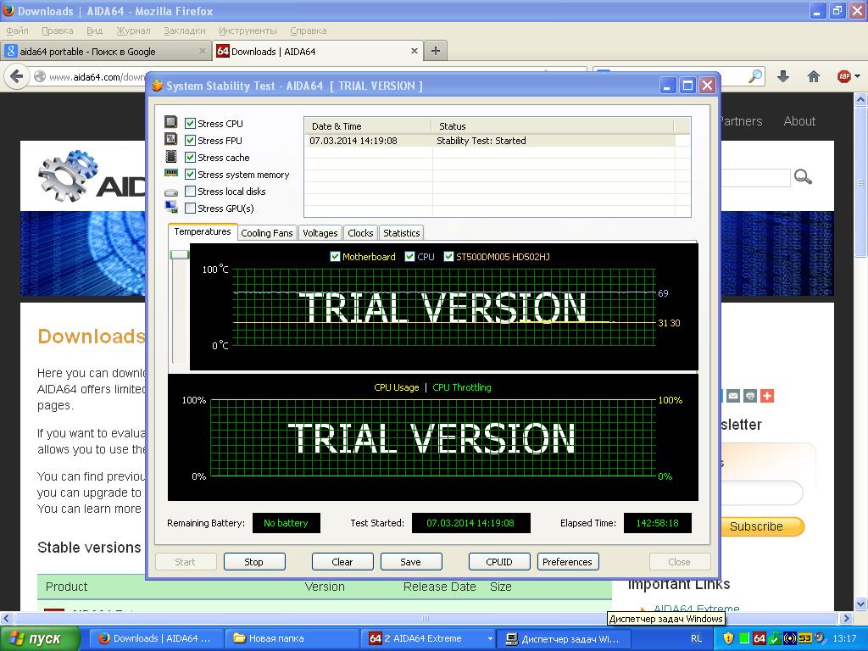Click the Clear button
Viewport: 868px width, 651px height.
click(x=342, y=562)
